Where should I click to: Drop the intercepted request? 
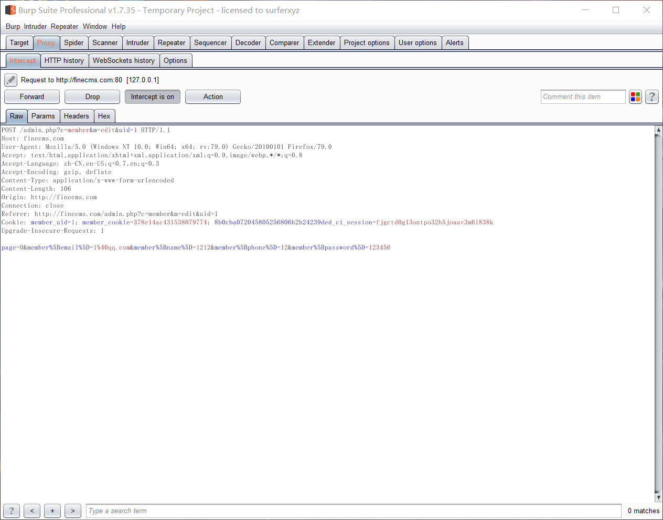pyautogui.click(x=92, y=97)
